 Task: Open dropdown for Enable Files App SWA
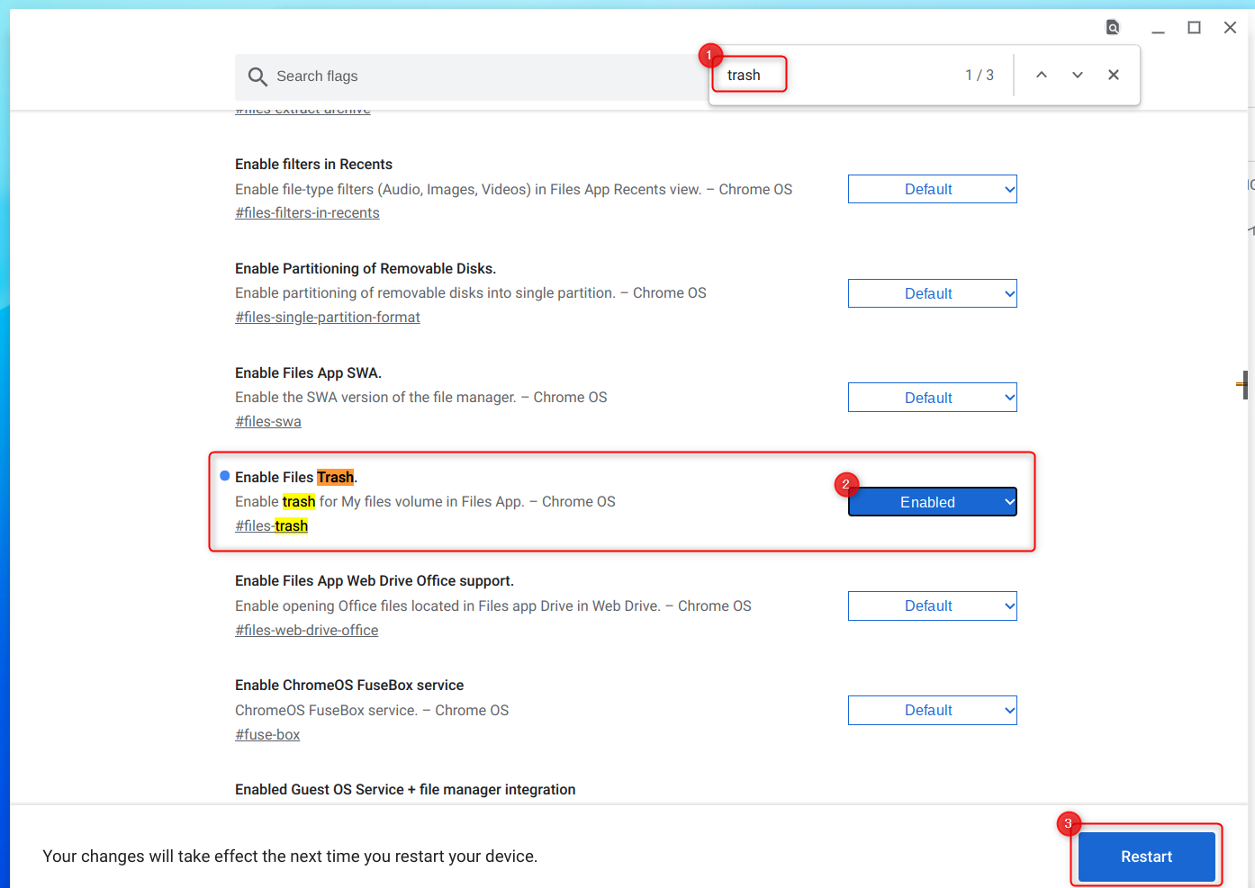click(933, 398)
